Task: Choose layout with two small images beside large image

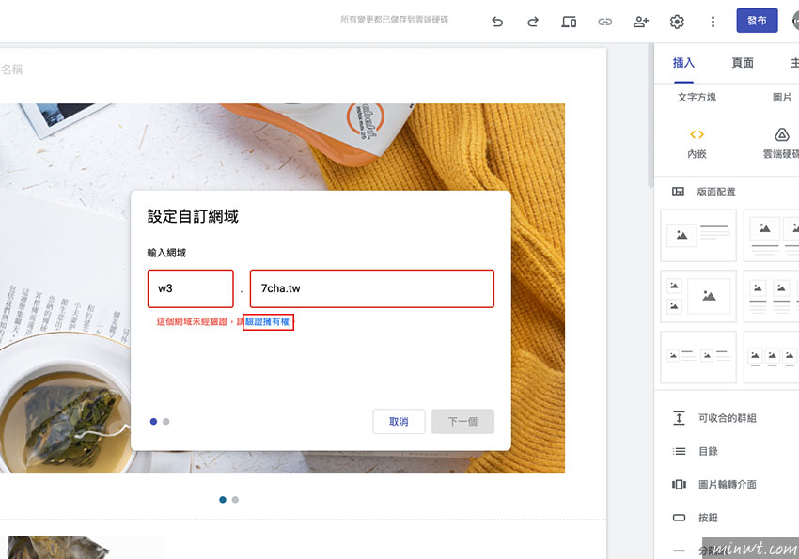Action: 698,296
